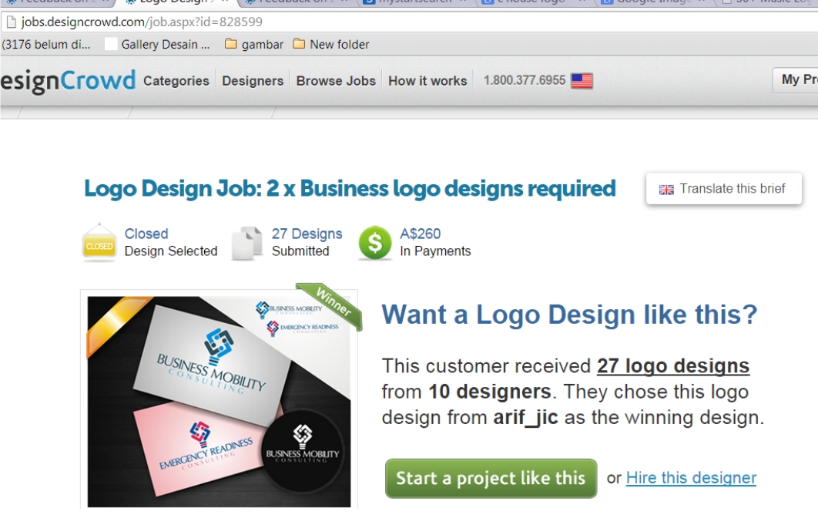
Task: Click the 27 logo designs link
Action: coord(673,365)
